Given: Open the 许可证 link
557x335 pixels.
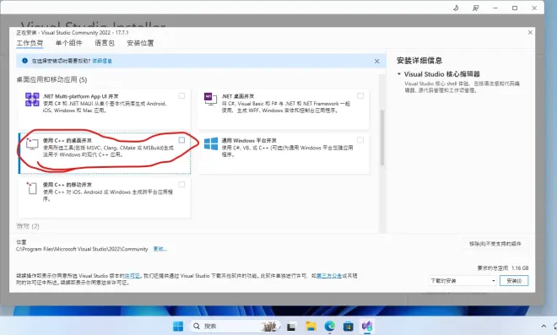Looking at the screenshot, I should [132, 276].
